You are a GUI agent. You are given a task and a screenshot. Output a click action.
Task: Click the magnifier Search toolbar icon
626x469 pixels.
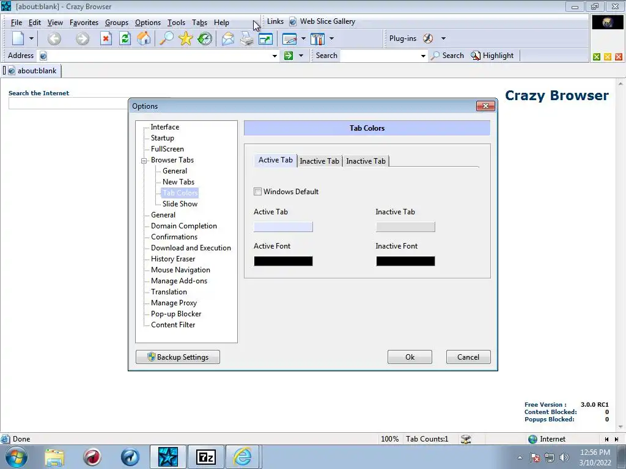click(166, 38)
